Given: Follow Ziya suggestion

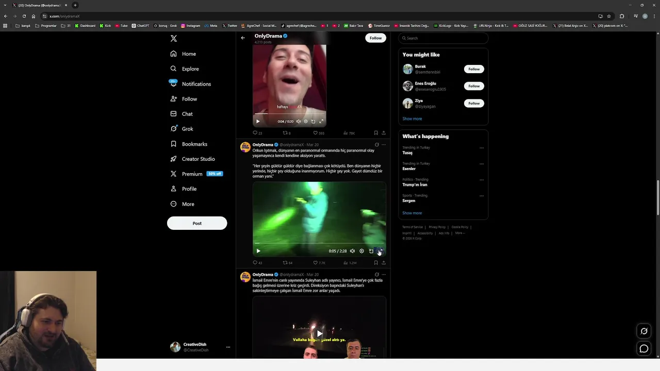Looking at the screenshot, I should pyautogui.click(x=474, y=103).
